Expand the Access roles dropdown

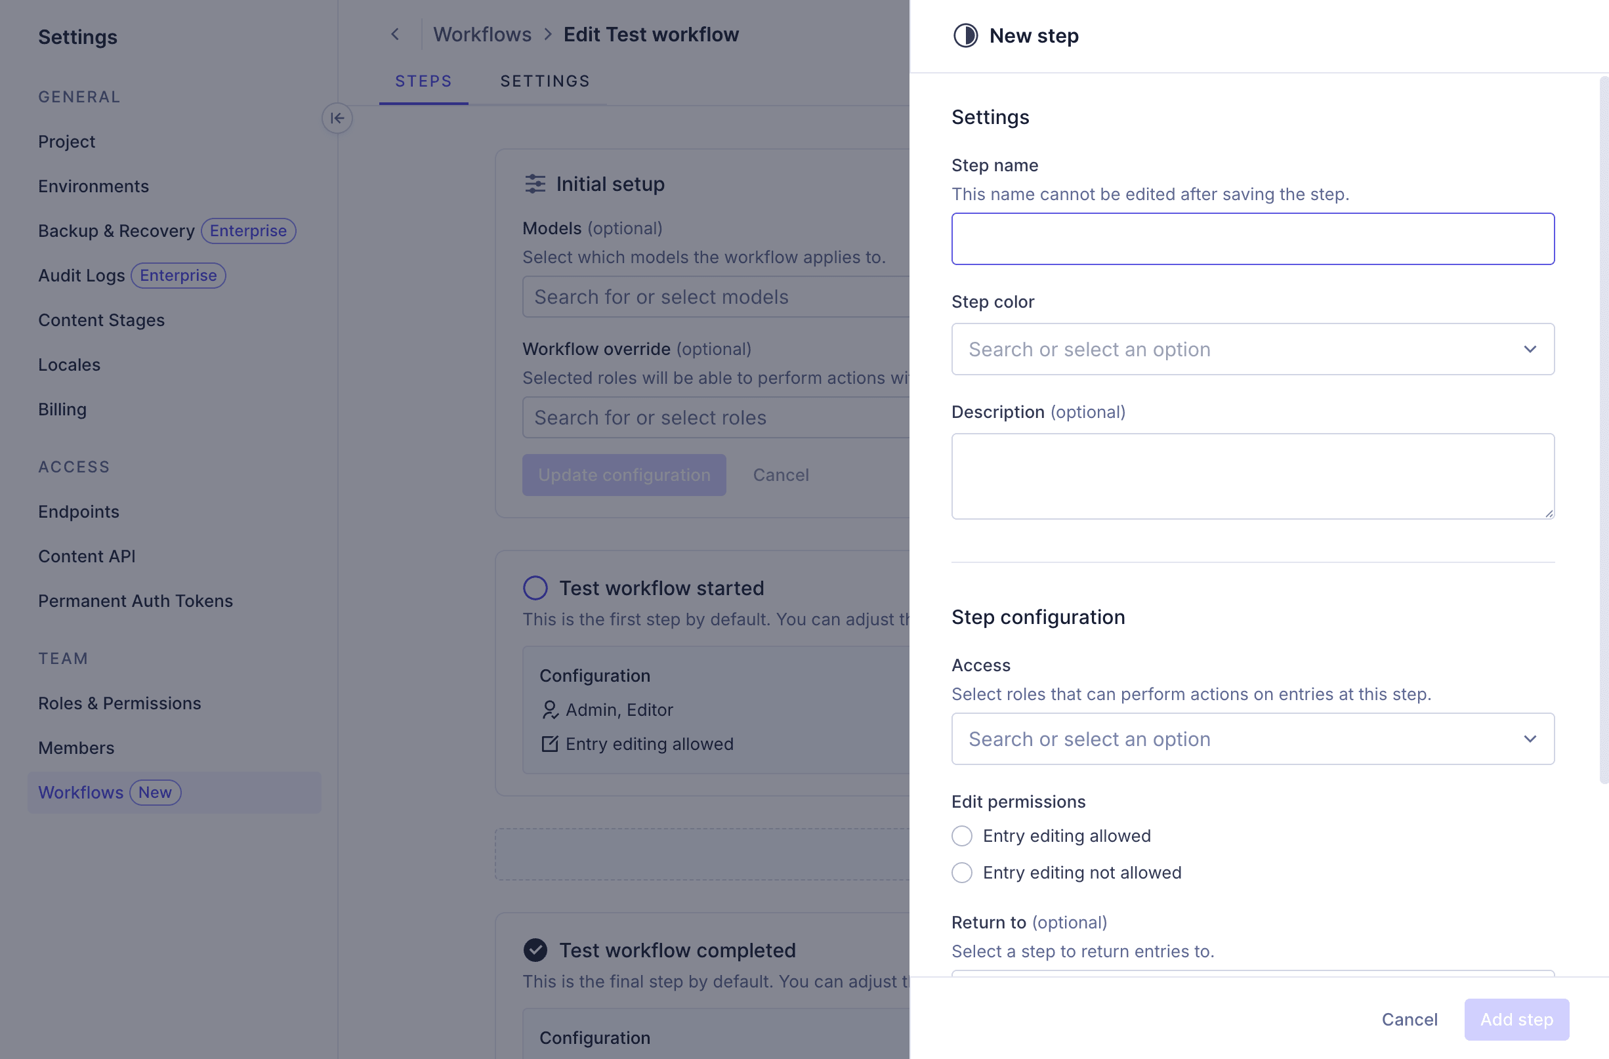click(x=1252, y=739)
